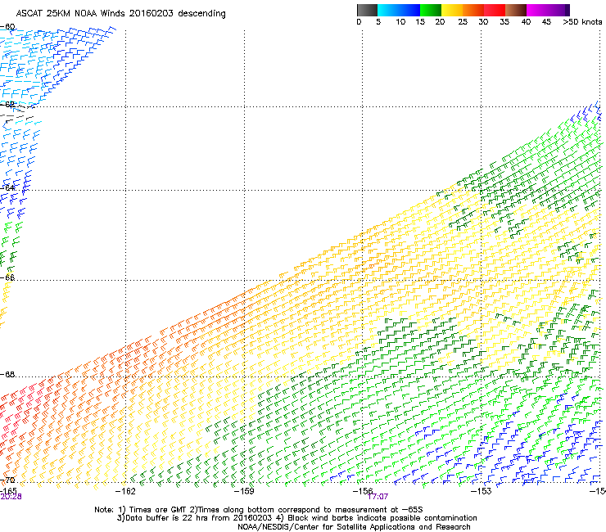Click the latitude label '-64'

(7, 187)
